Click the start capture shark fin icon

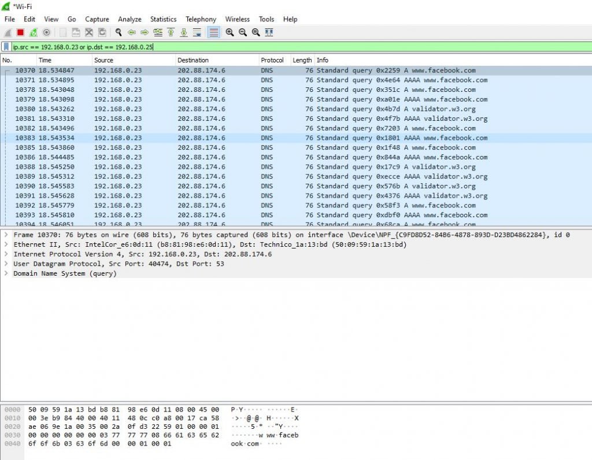[8, 33]
